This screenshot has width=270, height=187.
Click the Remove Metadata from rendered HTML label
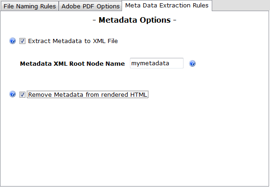88,94
